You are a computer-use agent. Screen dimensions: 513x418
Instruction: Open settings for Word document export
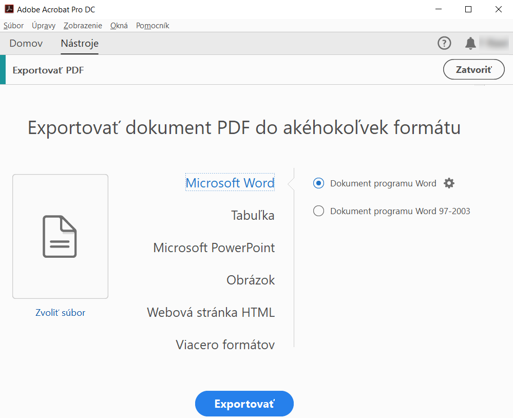449,183
